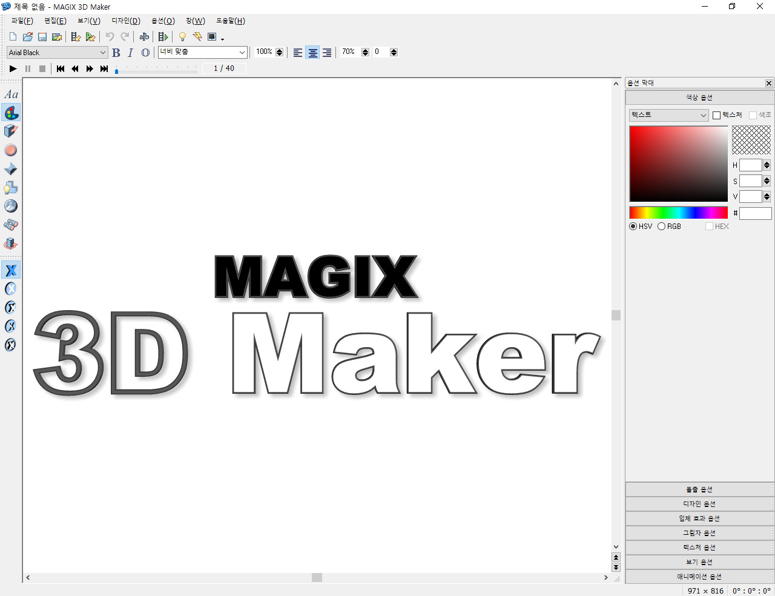Open the small arrow beside the frame icon
The height and width of the screenshot is (596, 775).
(x=223, y=39)
